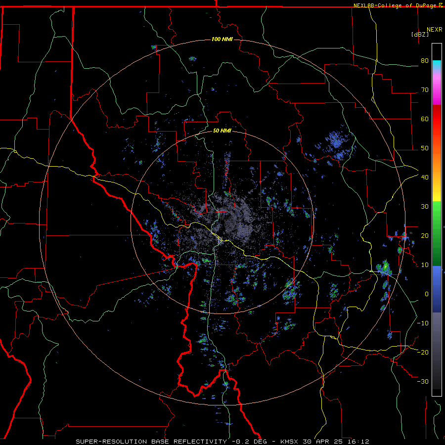Click the 80 value on dBZ scale
Viewport: 445px width, 445px height.
click(425, 60)
